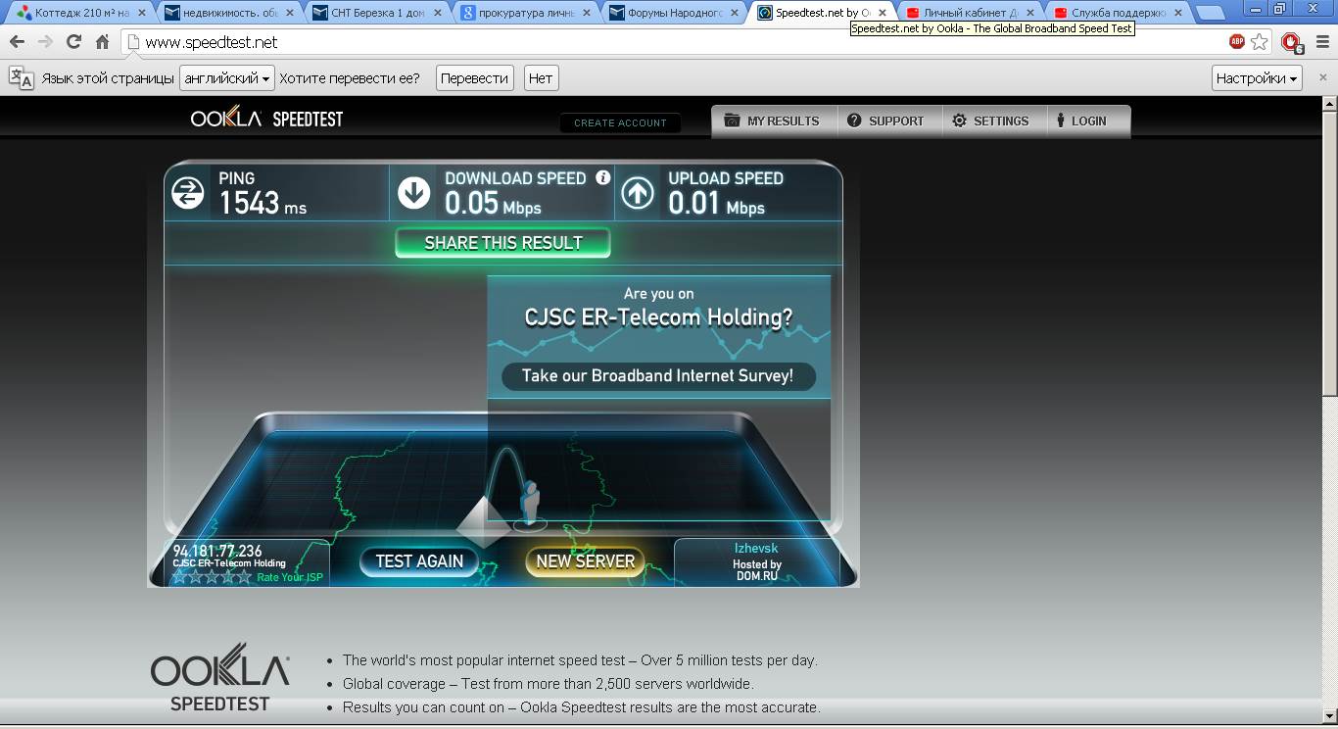This screenshot has height=729, width=1338.
Task: Click Share This Result
Action: [502, 243]
